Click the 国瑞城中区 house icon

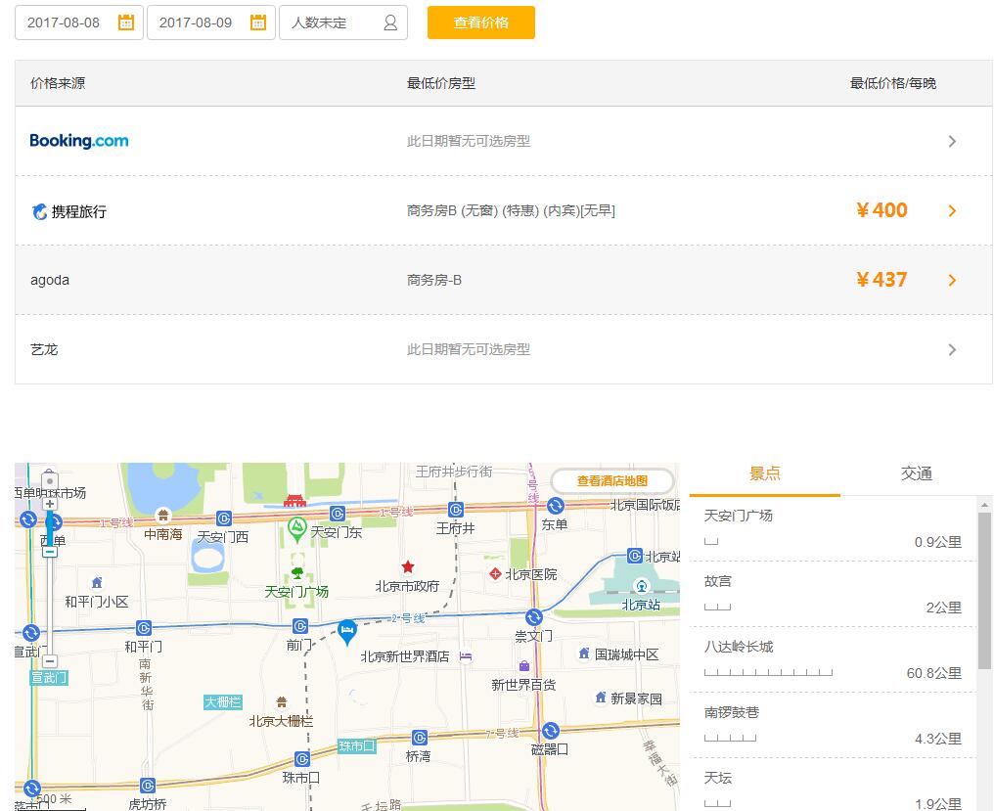point(584,653)
